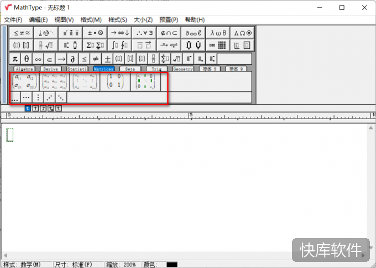Open the spaces and ellipses palette
The width and height of the screenshot is (376, 268).
[x=46, y=33]
